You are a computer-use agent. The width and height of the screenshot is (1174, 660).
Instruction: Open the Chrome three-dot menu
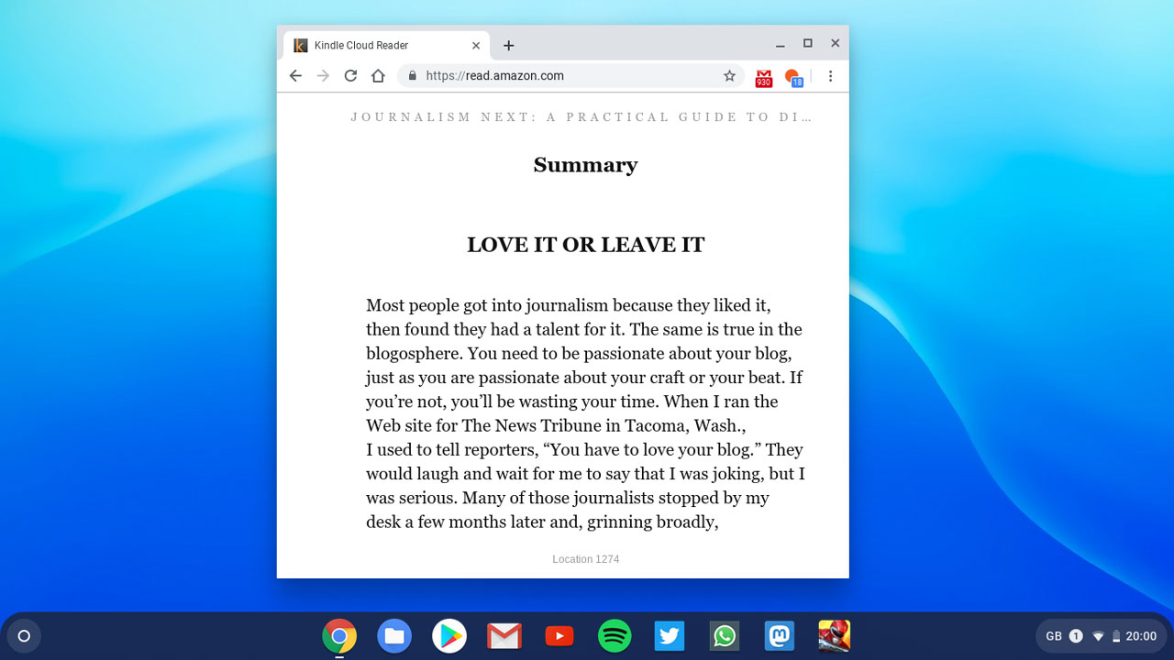click(x=830, y=76)
